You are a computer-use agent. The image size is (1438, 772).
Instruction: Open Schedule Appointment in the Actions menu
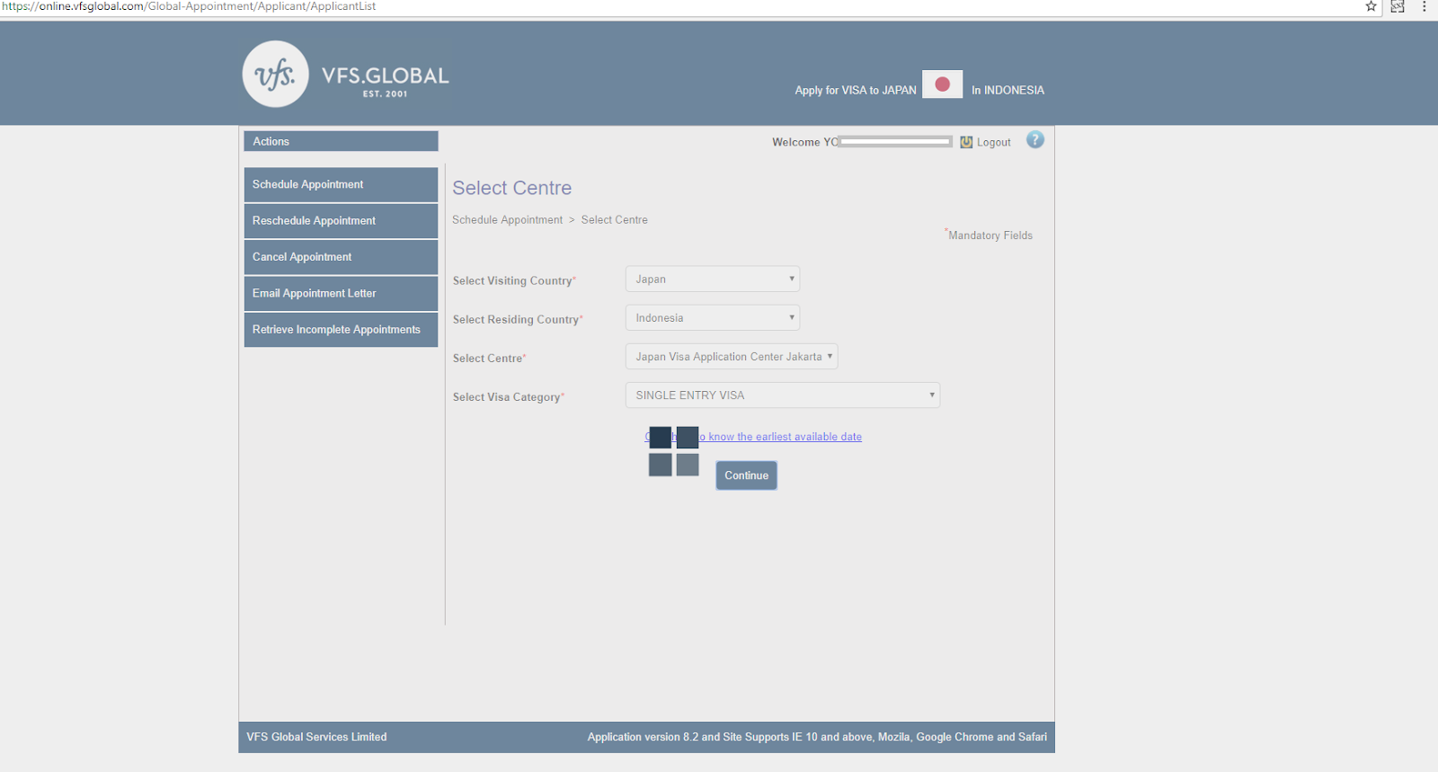point(341,184)
